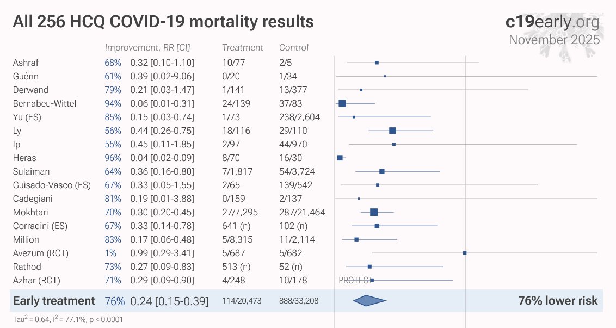The image size is (616, 328).
Task: Click the Avezum (RCT) plot marker
Action: click(x=465, y=253)
